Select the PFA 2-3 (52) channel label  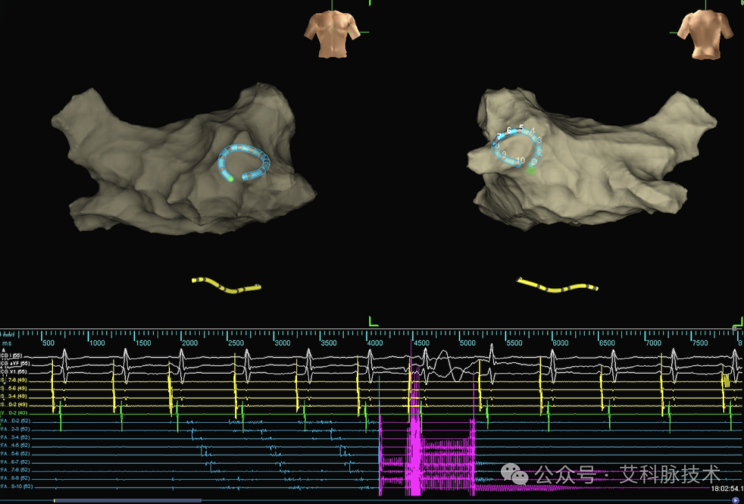(x=14, y=429)
